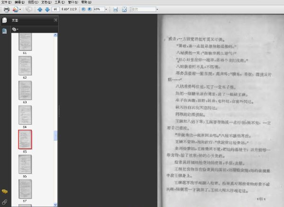Click the thumbnail list scroll down arrow

[55, 205]
